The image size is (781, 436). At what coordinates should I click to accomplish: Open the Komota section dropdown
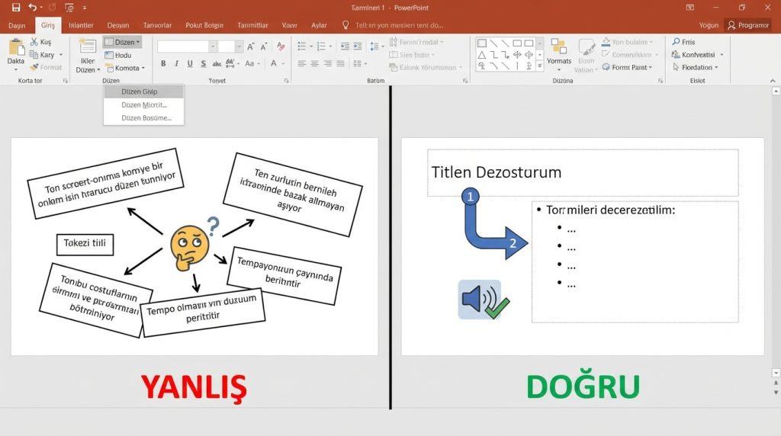(124, 68)
